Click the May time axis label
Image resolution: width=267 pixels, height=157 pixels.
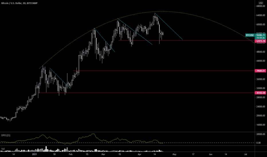(x=174, y=154)
